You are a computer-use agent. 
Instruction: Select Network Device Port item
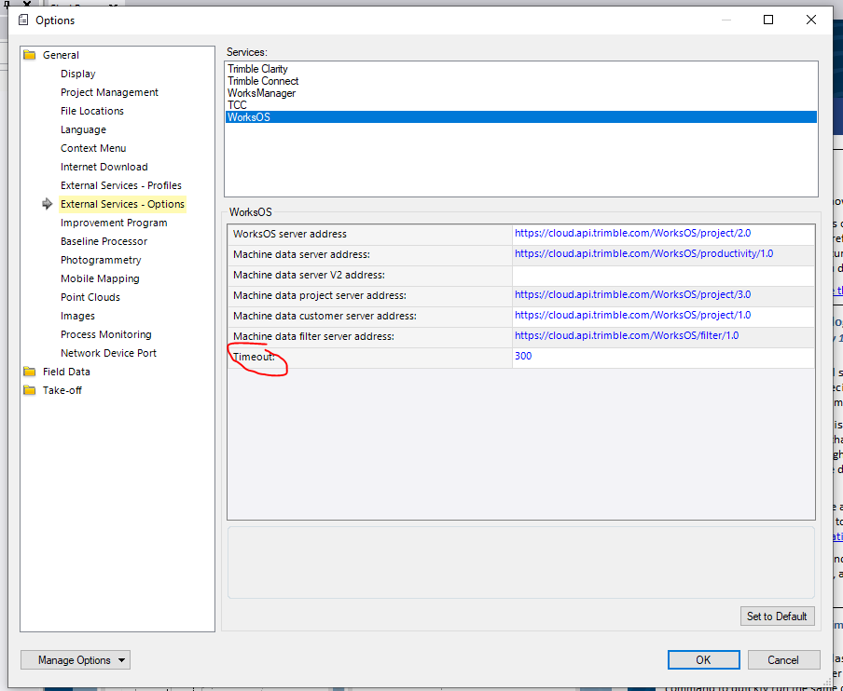pos(108,353)
